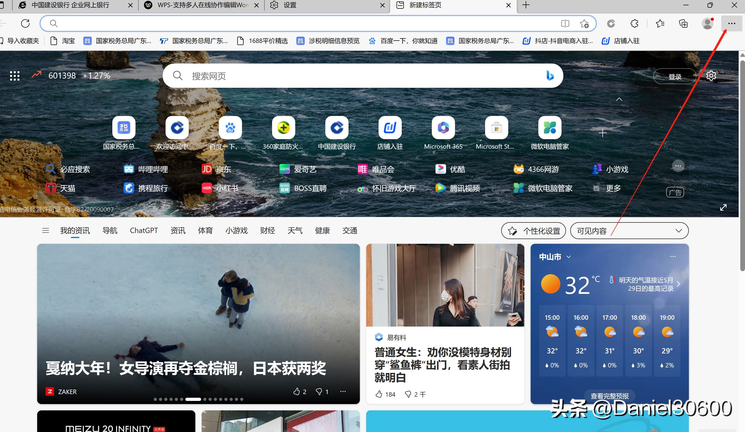Screen dimensions: 745x432
Task: Open the 1688平价精选 bookmark
Action: point(263,41)
